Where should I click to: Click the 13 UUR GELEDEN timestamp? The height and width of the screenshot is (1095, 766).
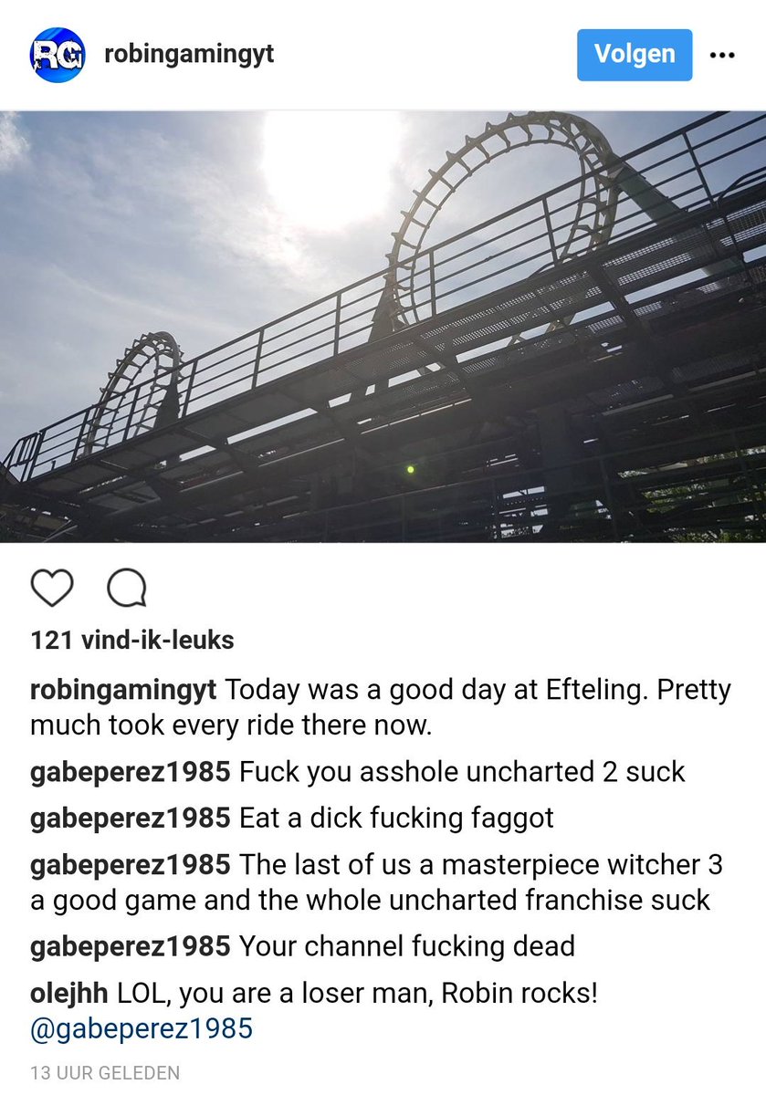click(x=105, y=1072)
